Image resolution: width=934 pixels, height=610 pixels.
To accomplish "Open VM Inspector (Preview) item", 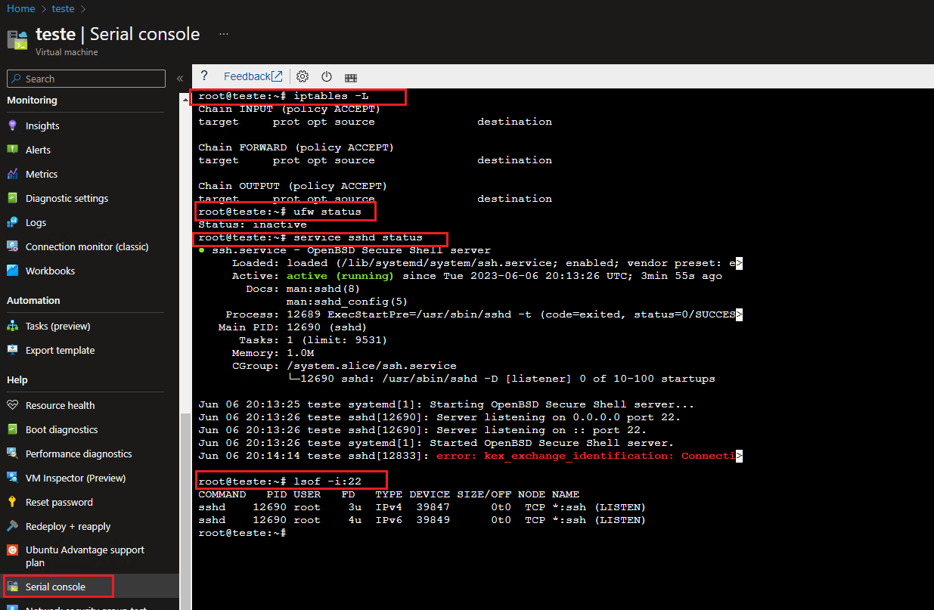I will (76, 478).
